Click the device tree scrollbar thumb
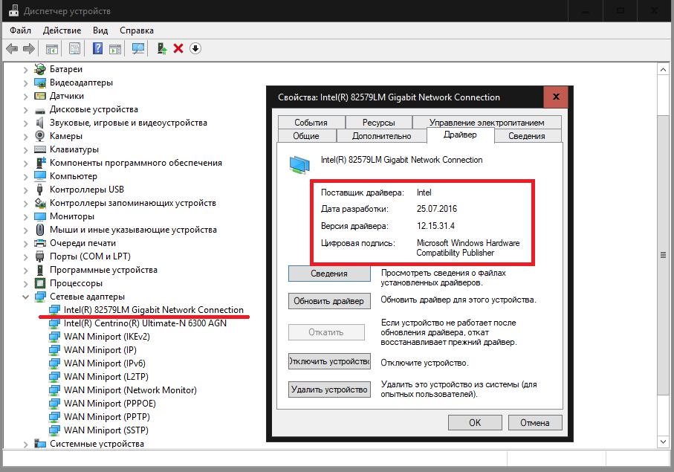 click(x=663, y=255)
